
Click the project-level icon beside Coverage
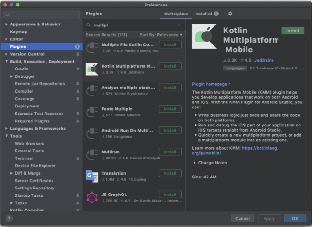click(x=78, y=99)
